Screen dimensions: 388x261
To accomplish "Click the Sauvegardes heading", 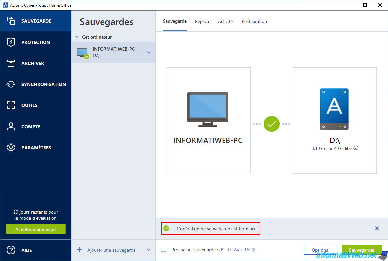I will [106, 22].
